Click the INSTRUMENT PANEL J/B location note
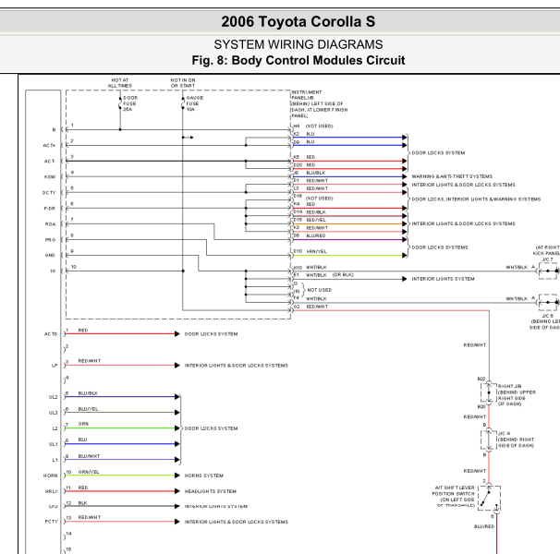The image size is (560, 554). pyautogui.click(x=320, y=103)
